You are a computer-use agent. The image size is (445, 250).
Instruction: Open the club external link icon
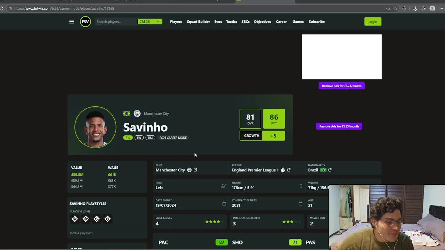click(x=195, y=170)
